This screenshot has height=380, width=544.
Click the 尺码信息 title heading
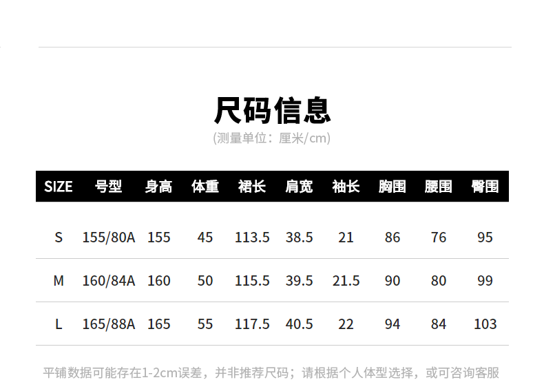[272, 110]
